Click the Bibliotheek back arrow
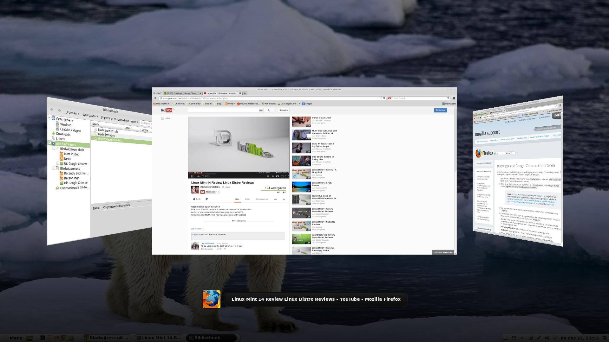Image resolution: width=609 pixels, height=342 pixels. (52, 110)
